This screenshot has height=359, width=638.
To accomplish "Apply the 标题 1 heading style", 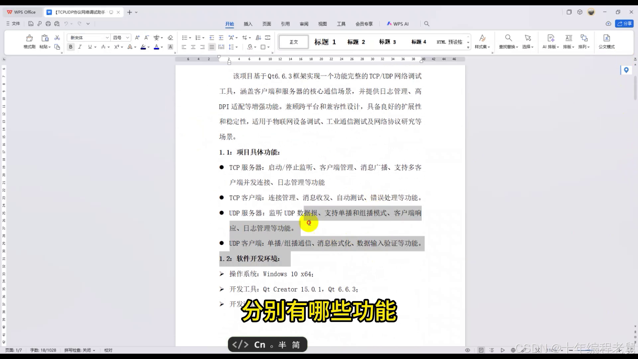I will pyautogui.click(x=325, y=42).
